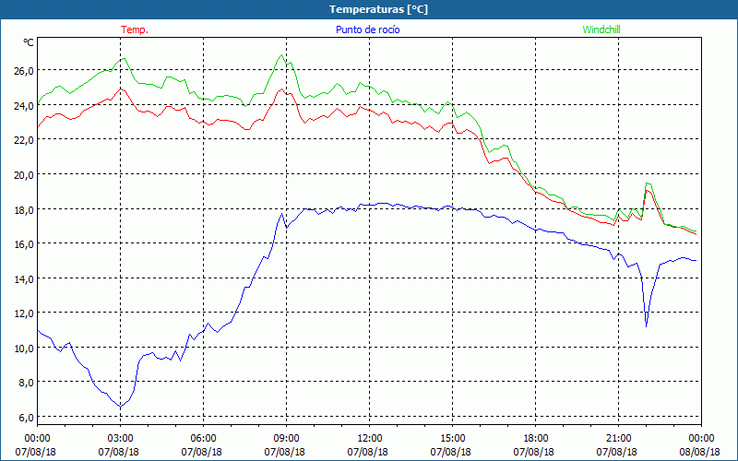The height and width of the screenshot is (461, 738).
Task: Click the 09:00 time axis label
Action: click(x=286, y=439)
